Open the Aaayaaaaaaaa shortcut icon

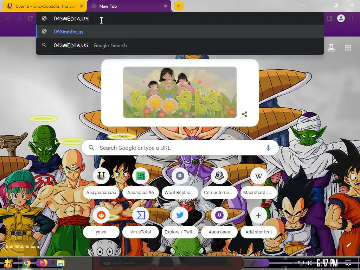coord(101,176)
